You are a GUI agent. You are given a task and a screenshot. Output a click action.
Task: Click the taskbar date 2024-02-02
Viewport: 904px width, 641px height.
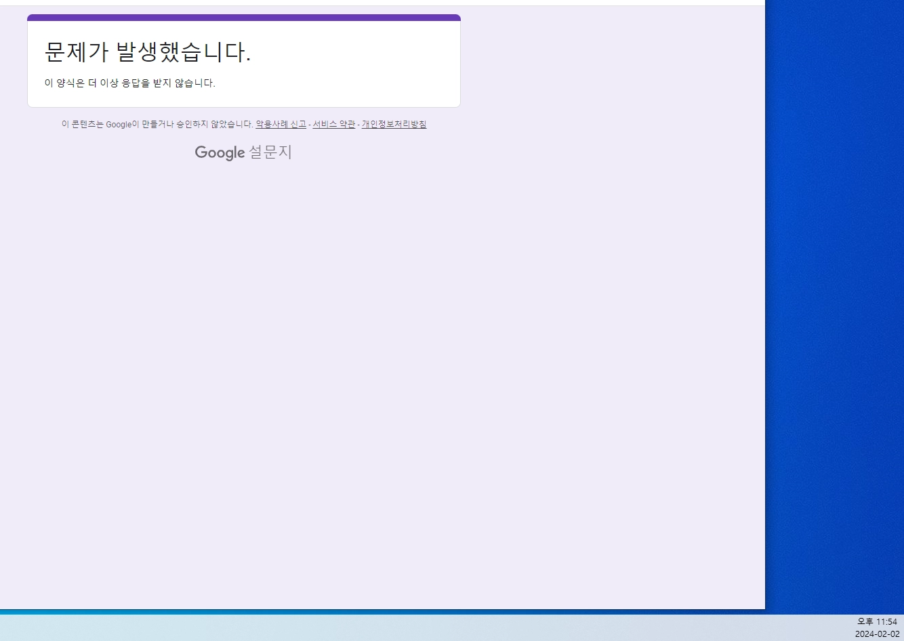877,634
